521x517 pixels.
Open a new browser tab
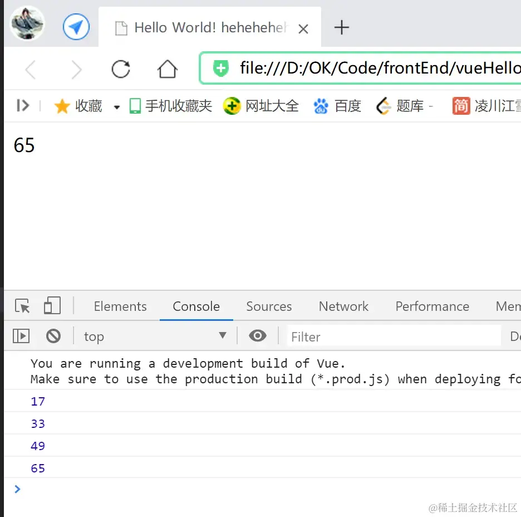pos(341,28)
